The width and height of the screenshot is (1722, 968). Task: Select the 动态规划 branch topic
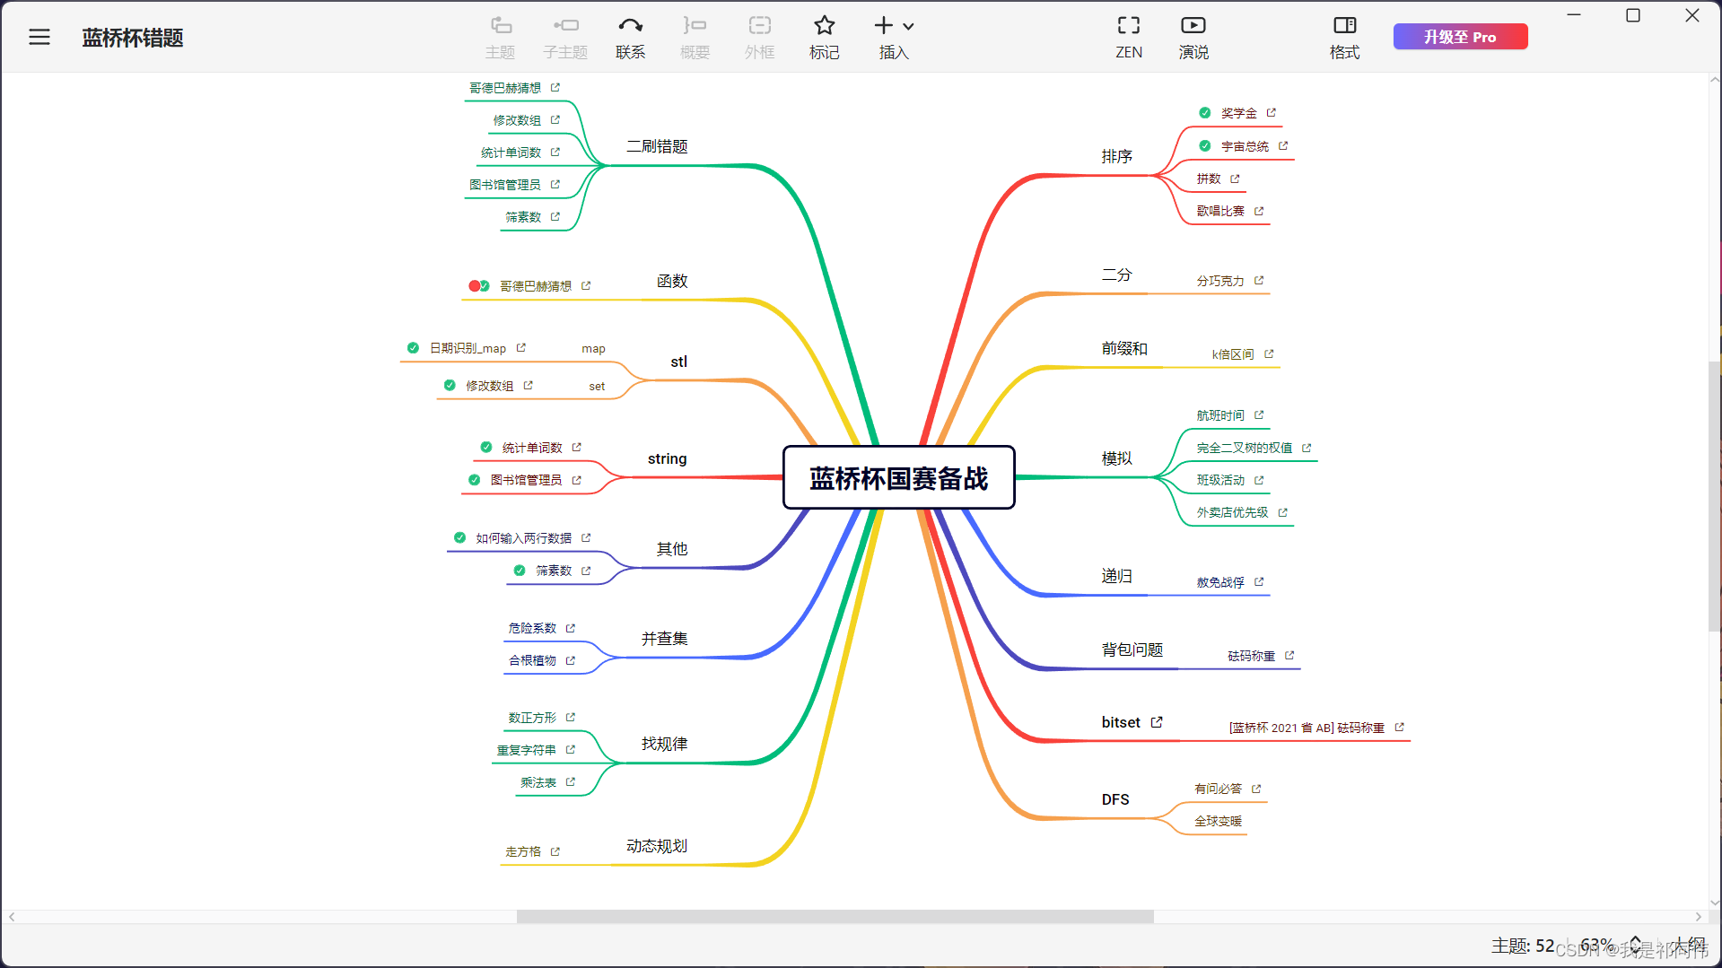click(x=657, y=846)
